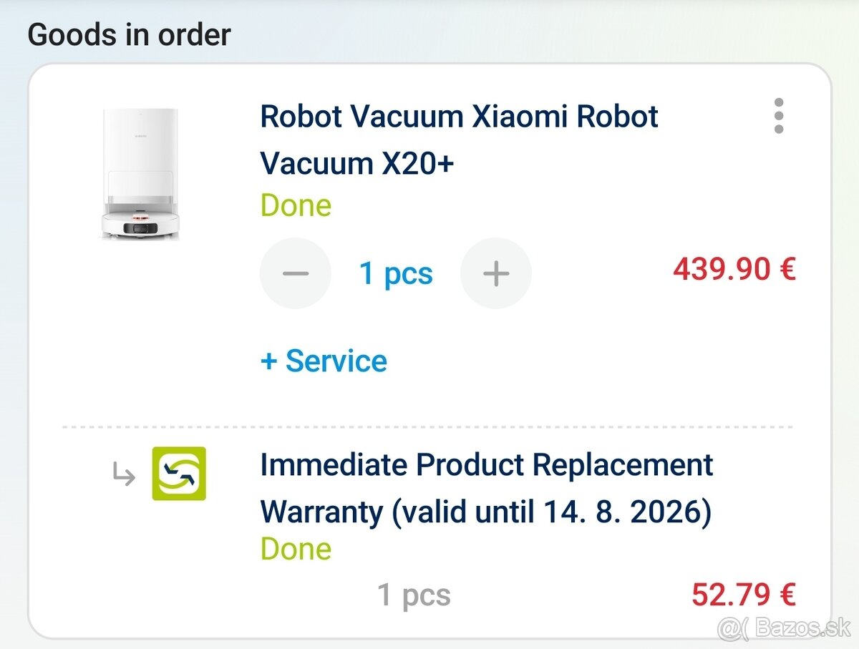Select the order item card
This screenshot has height=649, width=859.
point(429,351)
